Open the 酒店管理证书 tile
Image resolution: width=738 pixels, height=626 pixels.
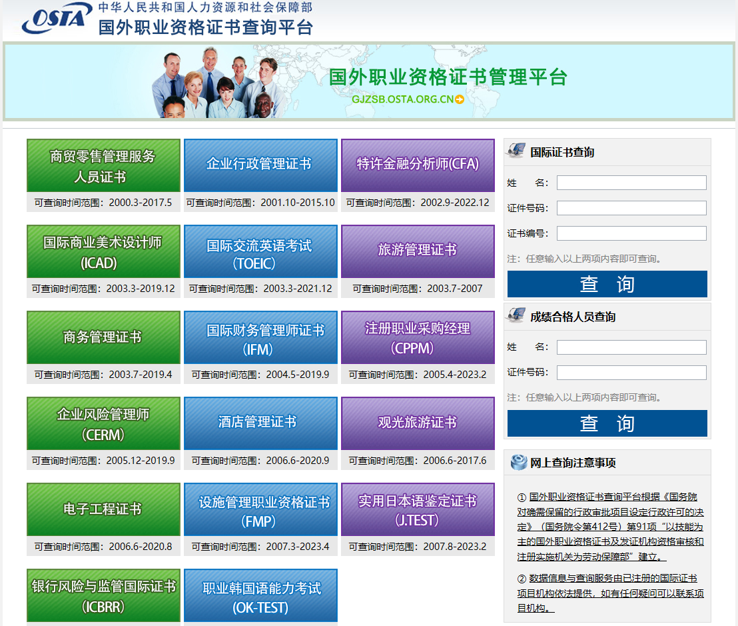click(x=260, y=423)
